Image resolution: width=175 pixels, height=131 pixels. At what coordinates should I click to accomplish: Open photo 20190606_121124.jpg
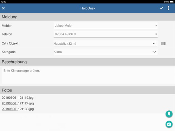pos(18,103)
